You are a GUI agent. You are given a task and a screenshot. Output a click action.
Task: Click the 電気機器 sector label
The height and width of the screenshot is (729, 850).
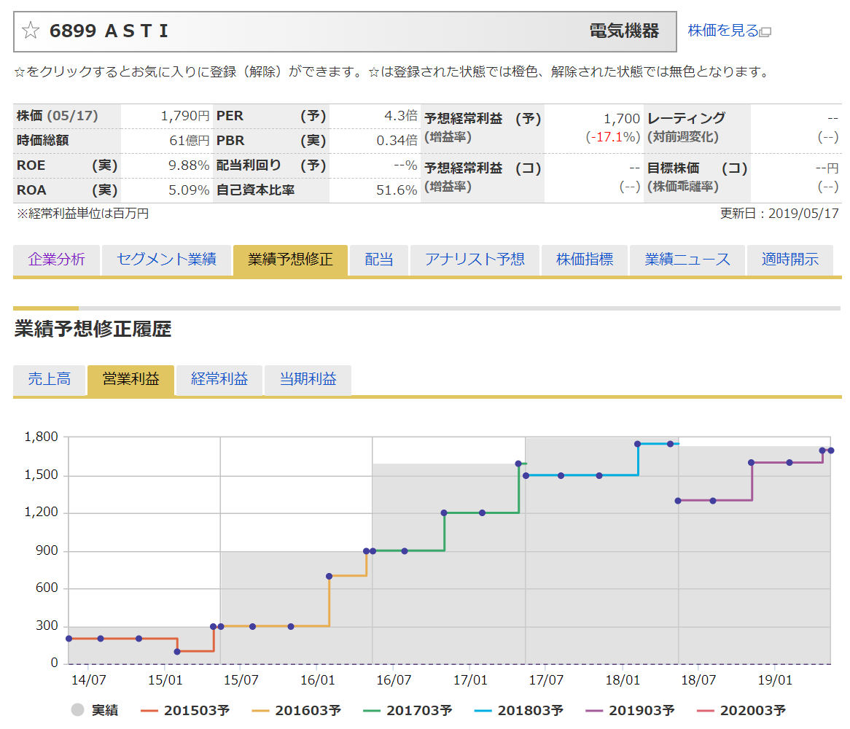[x=624, y=31]
